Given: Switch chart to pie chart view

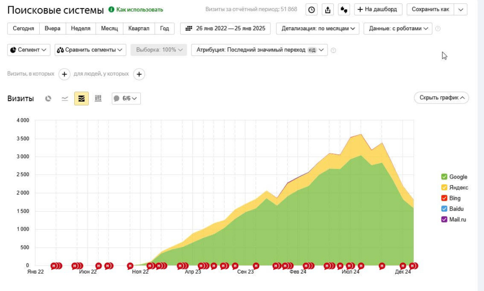Looking at the screenshot, I should coord(48,98).
